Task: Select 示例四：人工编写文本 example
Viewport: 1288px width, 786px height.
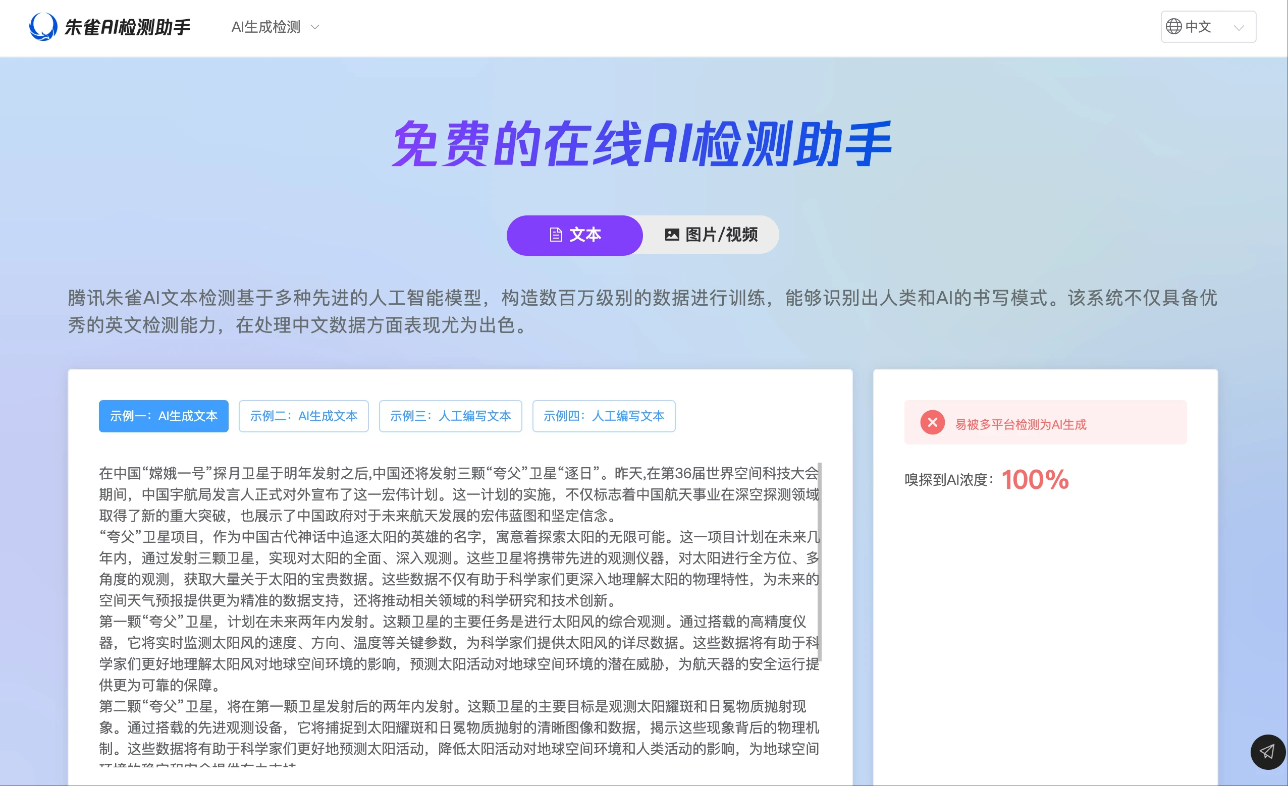Action: coord(603,416)
